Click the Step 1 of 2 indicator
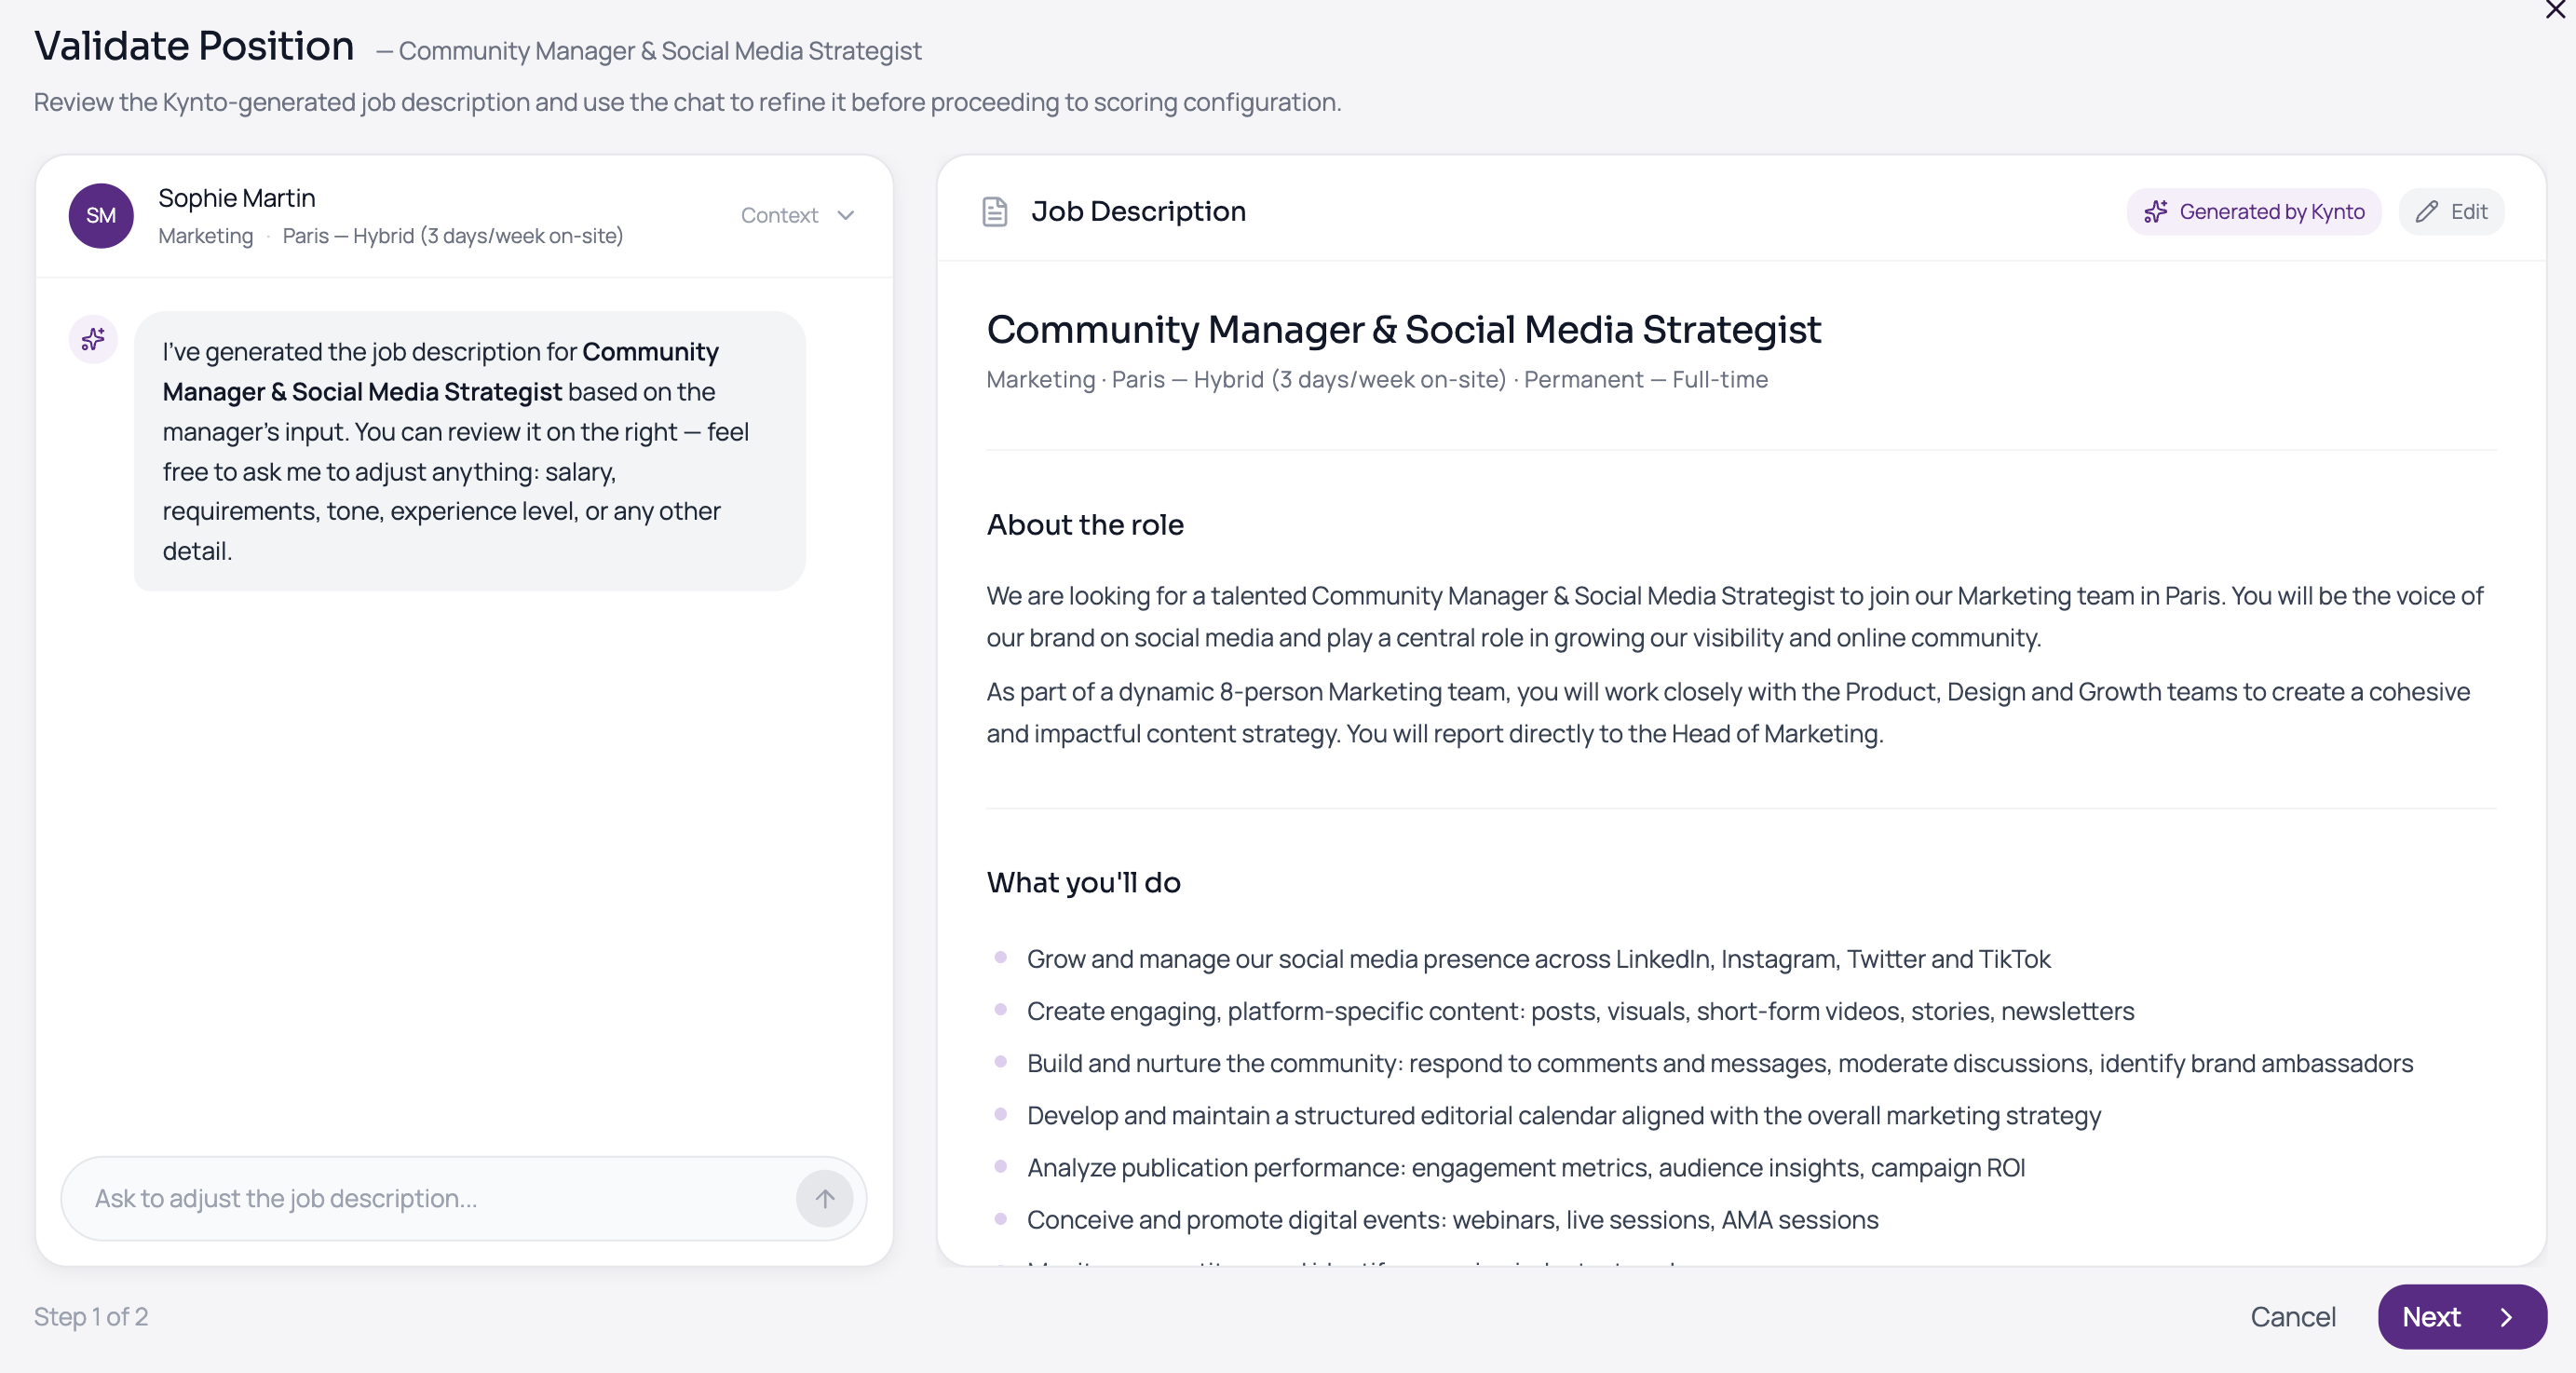Viewport: 2576px width, 1373px height. click(x=90, y=1317)
